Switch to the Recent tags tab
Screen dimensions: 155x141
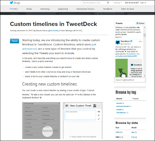pos(119,99)
